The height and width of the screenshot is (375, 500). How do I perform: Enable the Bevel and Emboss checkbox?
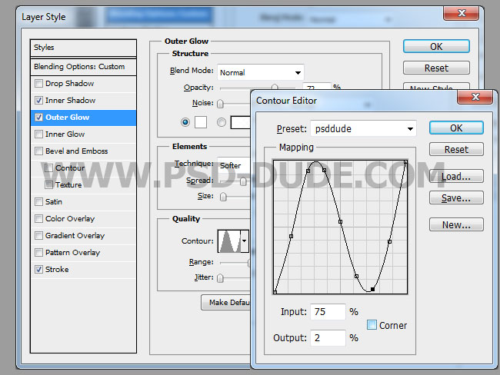(x=38, y=151)
